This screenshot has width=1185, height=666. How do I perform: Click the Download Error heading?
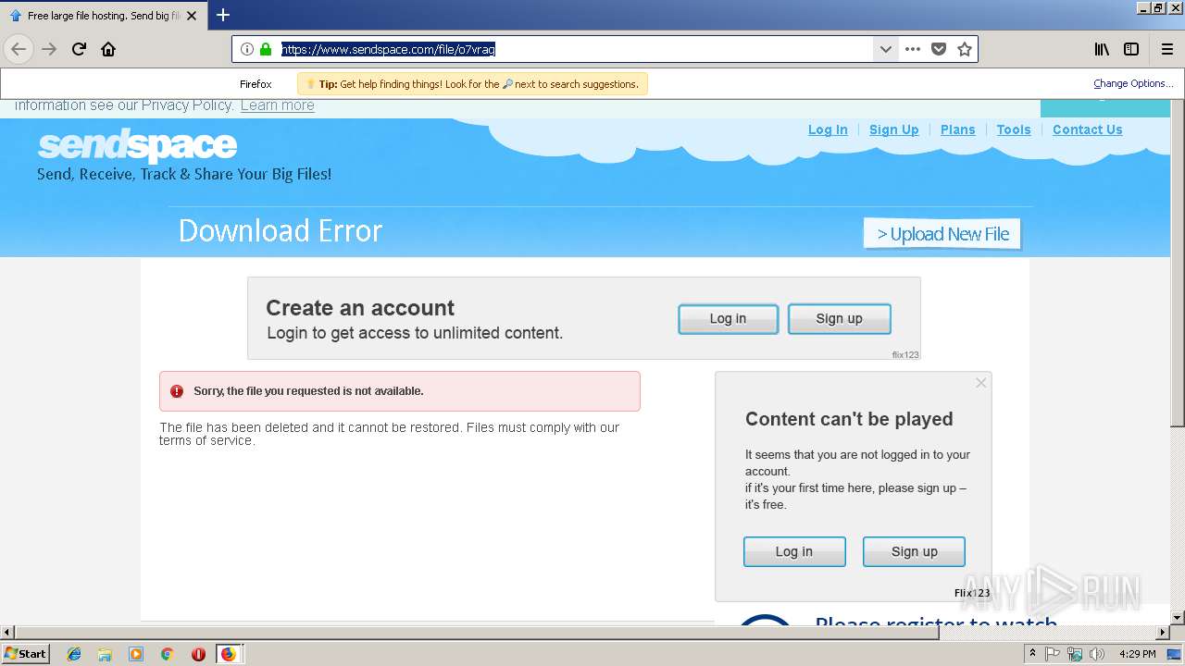281,230
